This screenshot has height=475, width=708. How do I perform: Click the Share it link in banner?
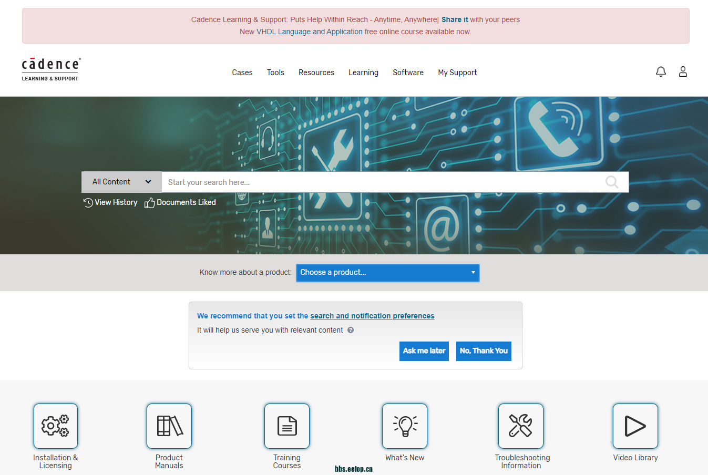455,19
